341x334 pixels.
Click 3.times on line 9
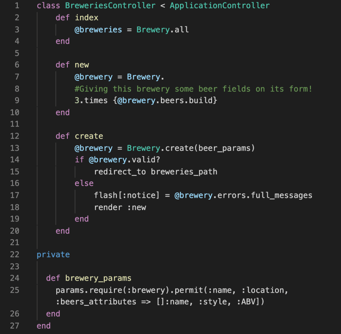[91, 100]
